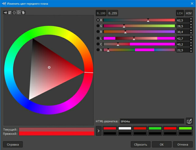Decrease the G value with down arrow
The width and height of the screenshot is (196, 150).
click(191, 27)
